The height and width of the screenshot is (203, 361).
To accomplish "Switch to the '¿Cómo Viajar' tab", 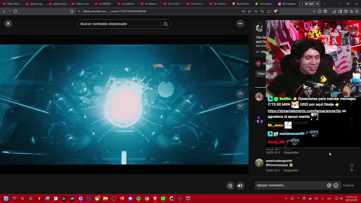I will tap(34, 4).
